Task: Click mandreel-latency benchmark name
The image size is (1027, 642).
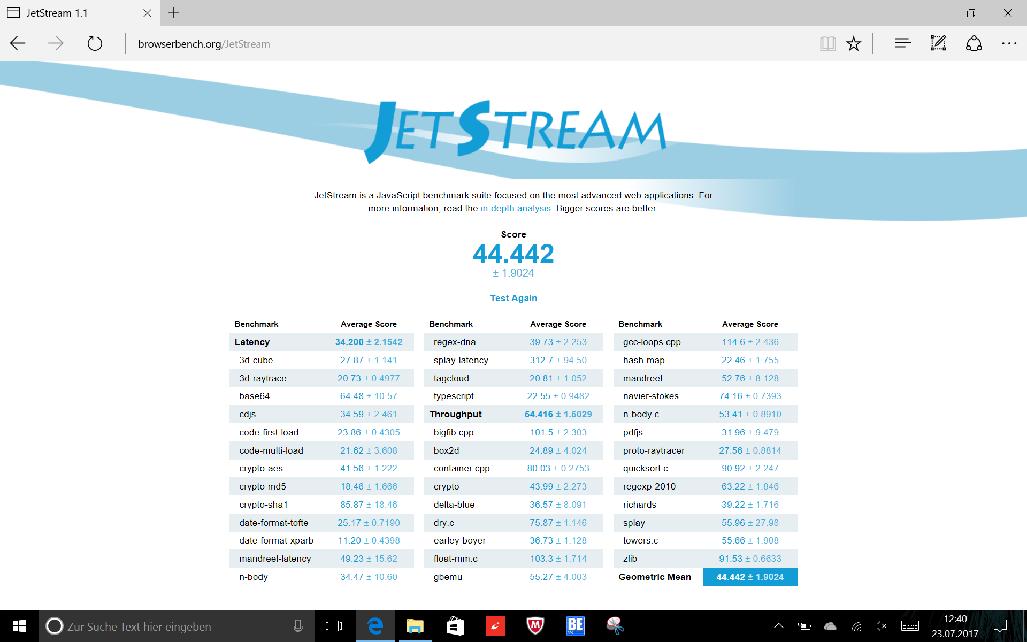Action: pos(275,559)
